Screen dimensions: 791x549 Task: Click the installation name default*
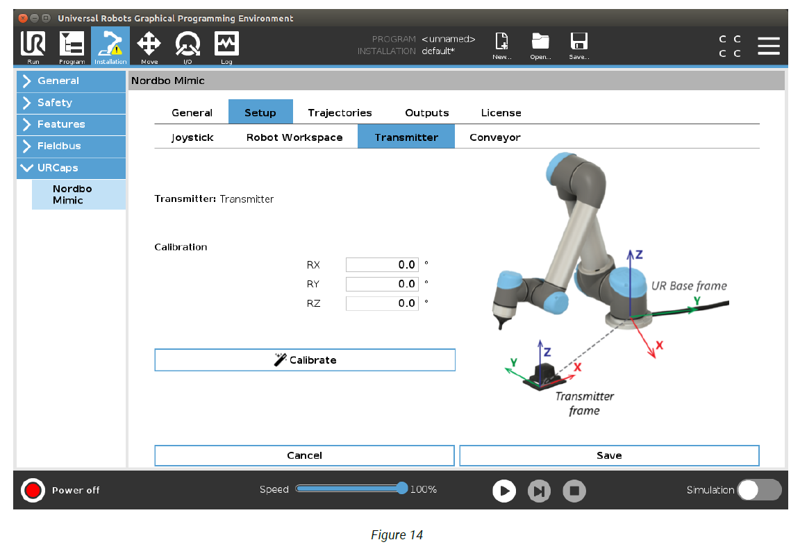(438, 51)
